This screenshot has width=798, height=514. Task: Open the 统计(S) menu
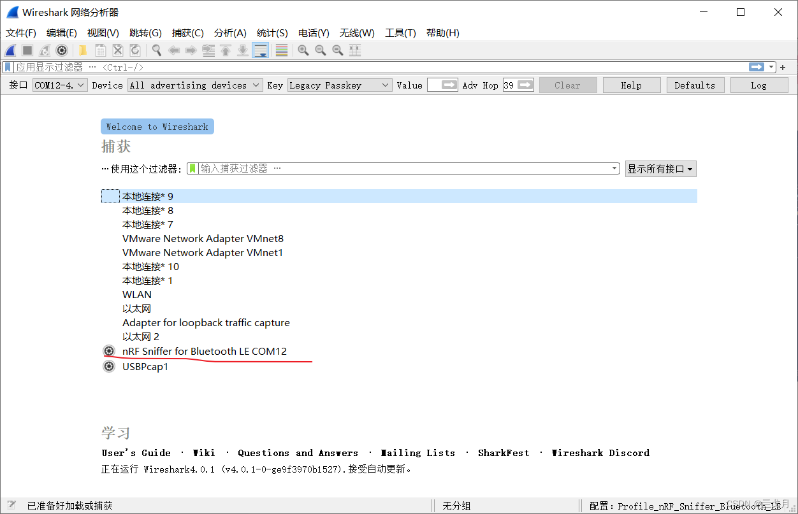click(x=272, y=32)
